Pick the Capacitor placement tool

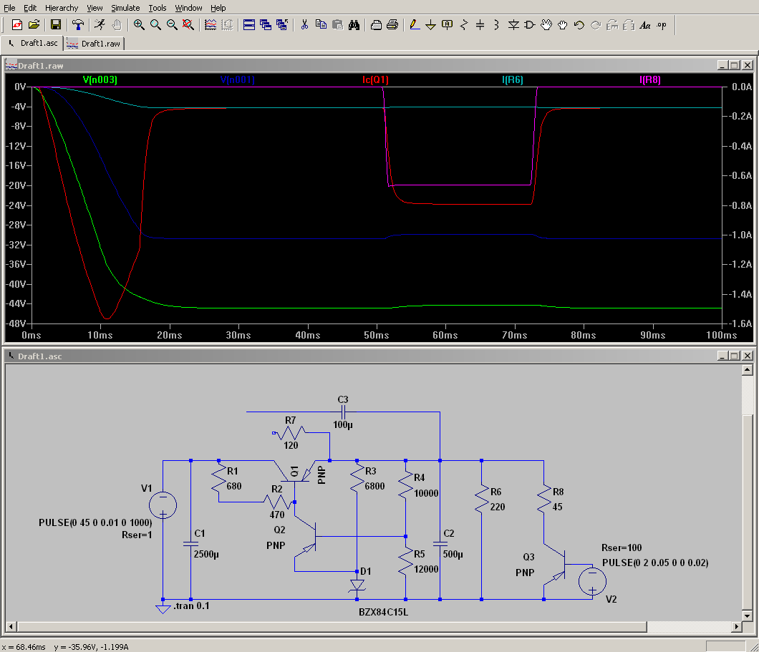click(x=480, y=25)
